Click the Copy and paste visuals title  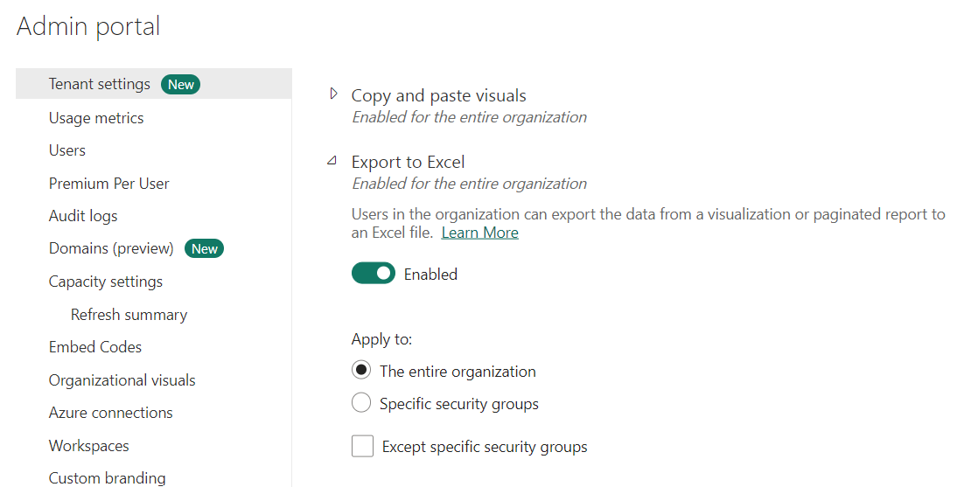(438, 96)
